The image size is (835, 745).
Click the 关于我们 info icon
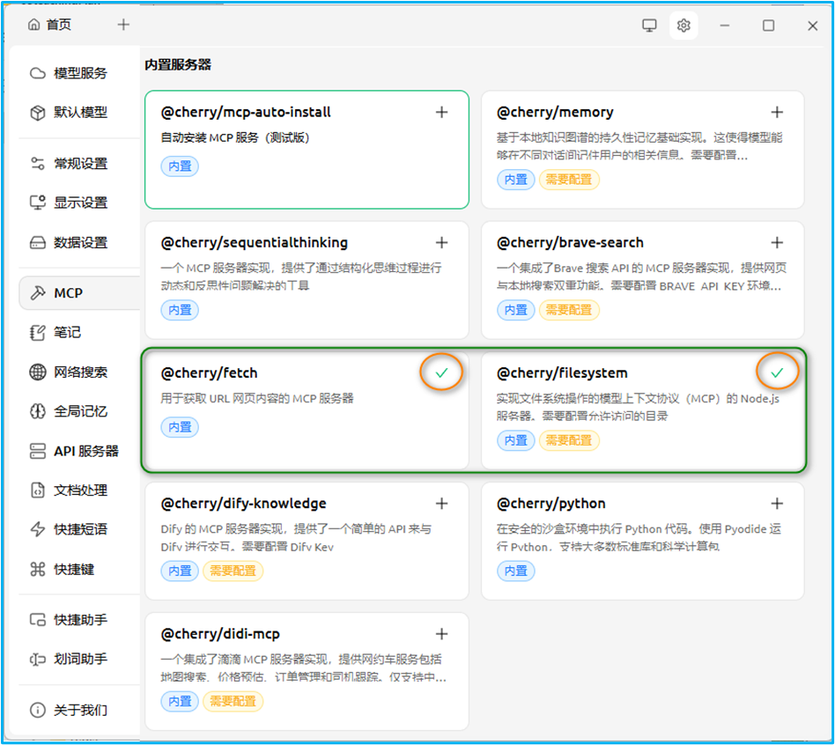coord(38,710)
